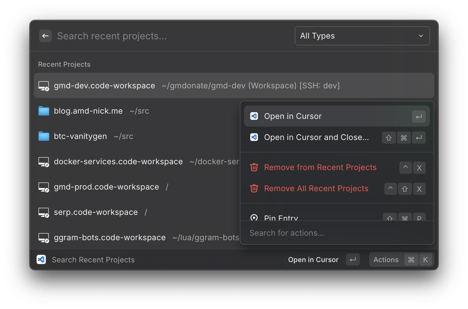
Task: Open ggram-bots.code-workspace project
Action: (x=110, y=238)
